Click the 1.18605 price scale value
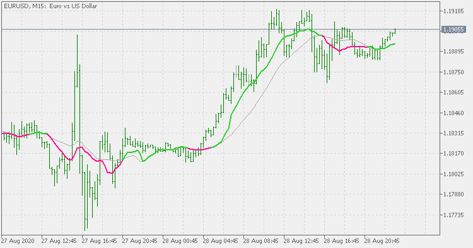This screenshot has width=473, height=248. click(x=453, y=93)
